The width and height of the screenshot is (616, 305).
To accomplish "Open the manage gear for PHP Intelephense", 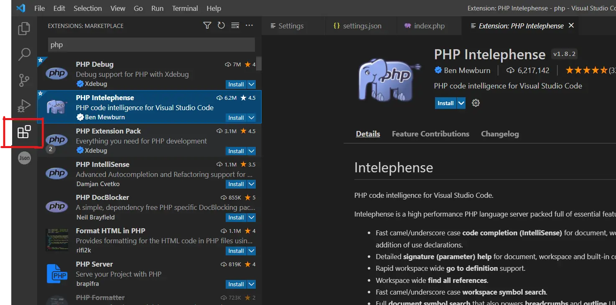I will (x=476, y=103).
